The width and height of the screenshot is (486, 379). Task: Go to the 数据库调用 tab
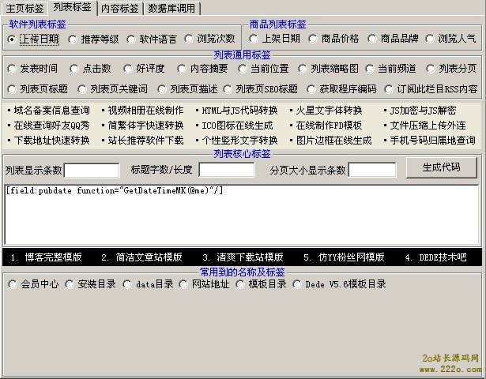pyautogui.click(x=171, y=9)
